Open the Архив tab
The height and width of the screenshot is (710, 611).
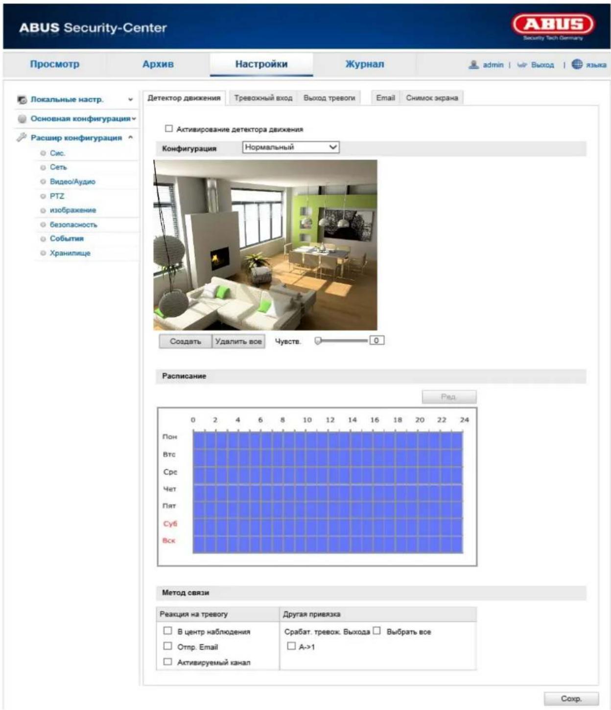point(158,64)
